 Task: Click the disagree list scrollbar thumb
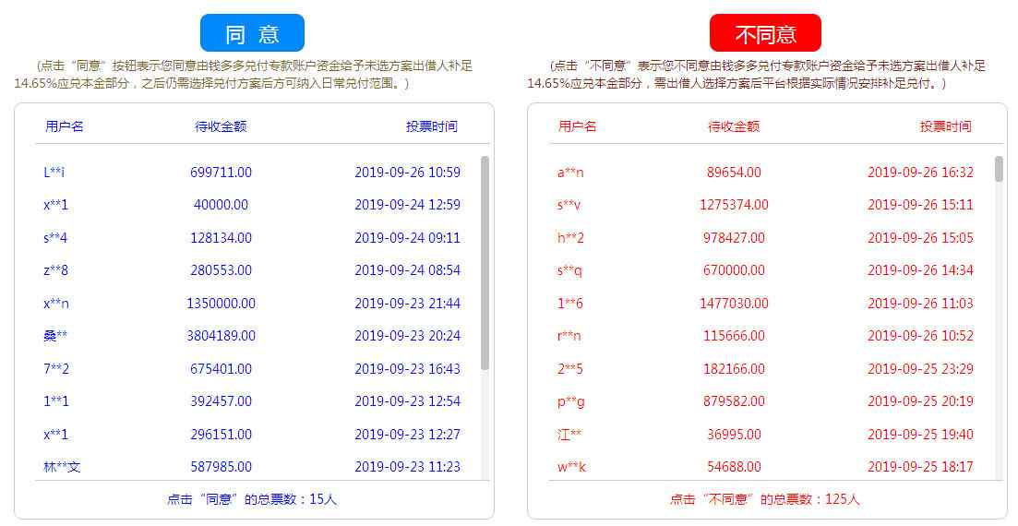click(x=999, y=170)
